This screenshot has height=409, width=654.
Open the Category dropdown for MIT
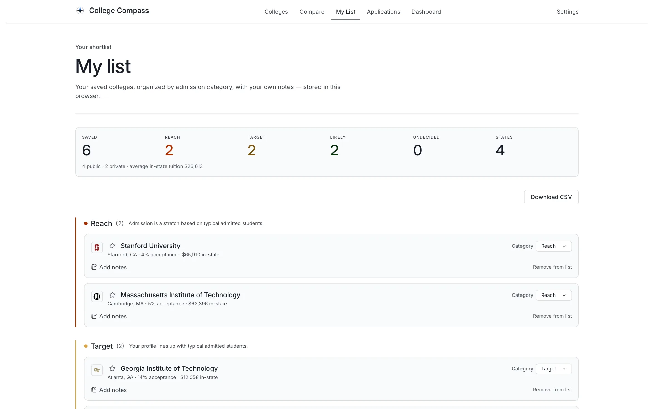[554, 295]
